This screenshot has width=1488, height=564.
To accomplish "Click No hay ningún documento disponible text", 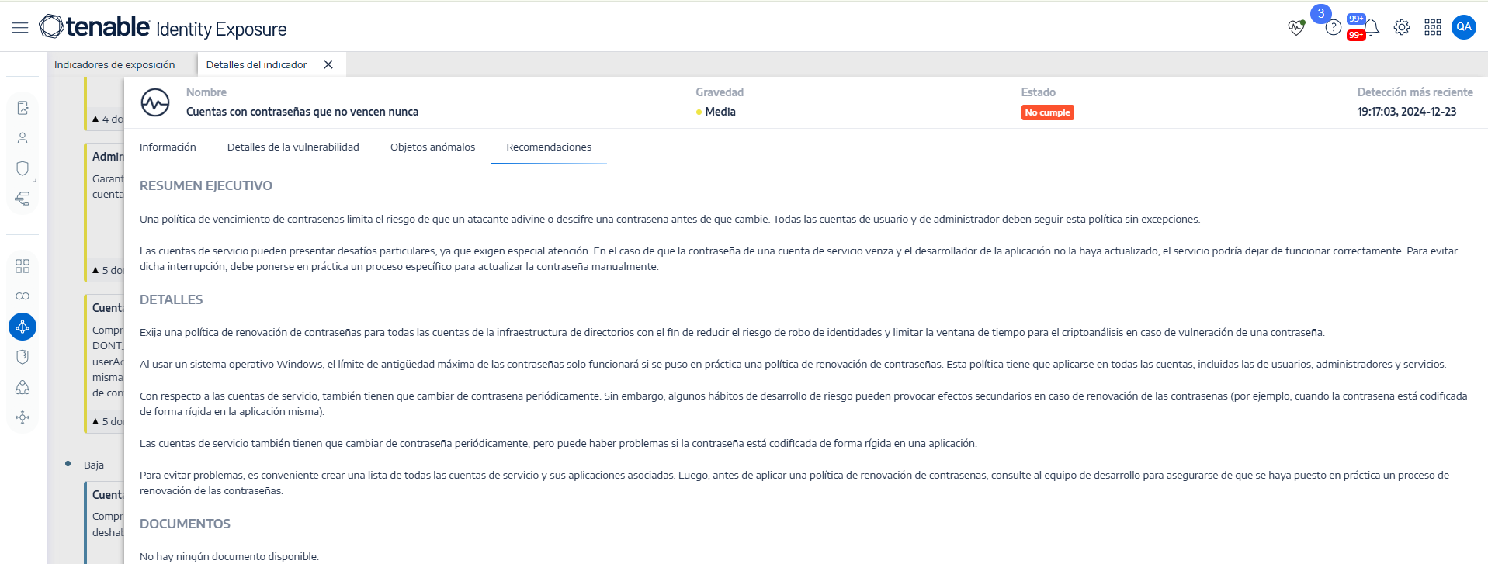I will 229,556.
